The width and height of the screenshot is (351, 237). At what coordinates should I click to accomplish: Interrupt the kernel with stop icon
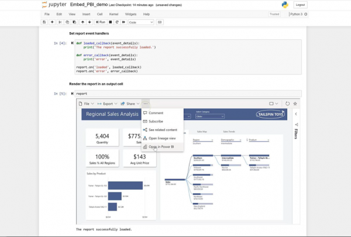pos(111,22)
